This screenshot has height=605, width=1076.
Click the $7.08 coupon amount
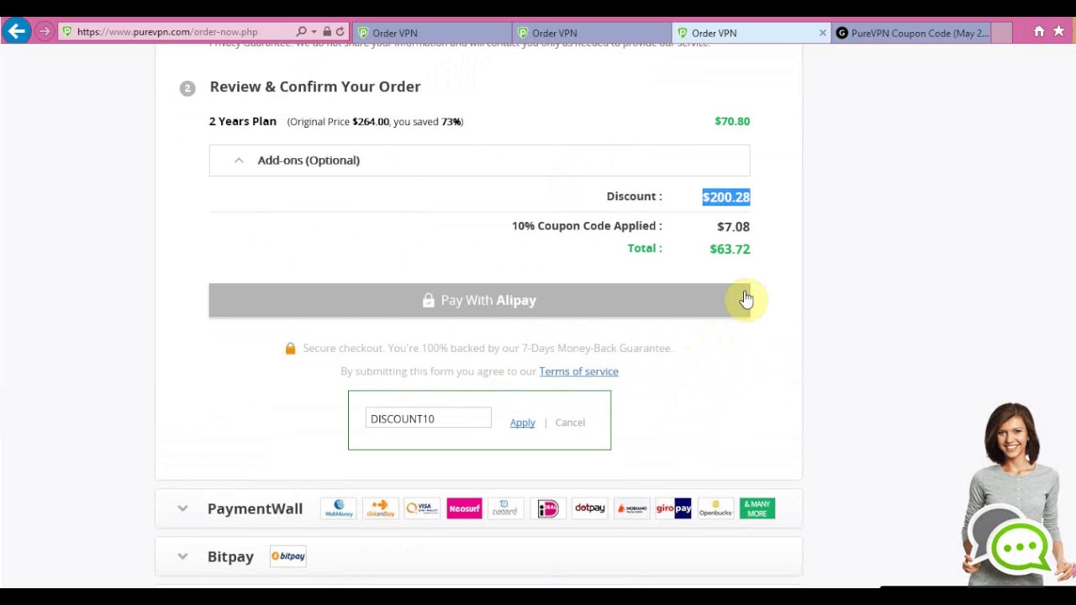(733, 227)
